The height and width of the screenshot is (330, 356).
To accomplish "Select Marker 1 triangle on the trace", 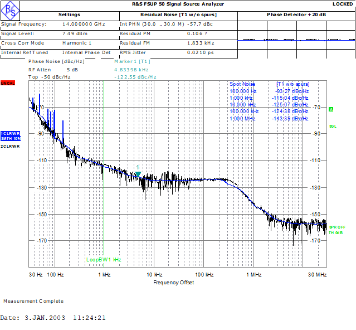I will 138,173.
